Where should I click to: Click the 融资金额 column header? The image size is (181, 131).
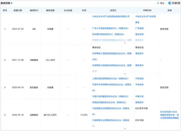coord(50,10)
